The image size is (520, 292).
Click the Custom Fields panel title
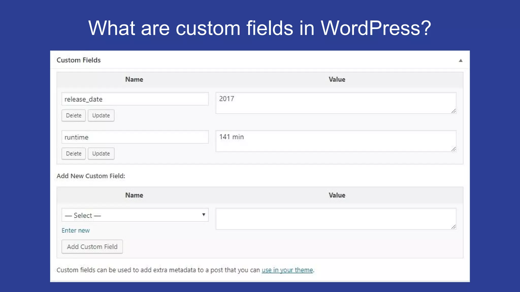78,60
